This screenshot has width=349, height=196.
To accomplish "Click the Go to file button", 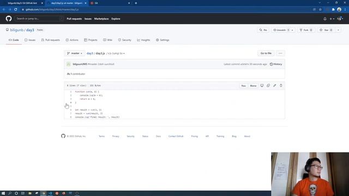I will [x=266, y=53].
